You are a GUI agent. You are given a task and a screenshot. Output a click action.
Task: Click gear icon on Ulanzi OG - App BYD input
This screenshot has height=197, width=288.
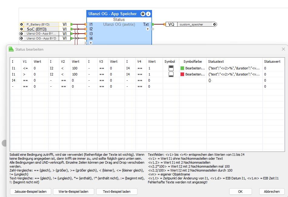click(22, 38)
